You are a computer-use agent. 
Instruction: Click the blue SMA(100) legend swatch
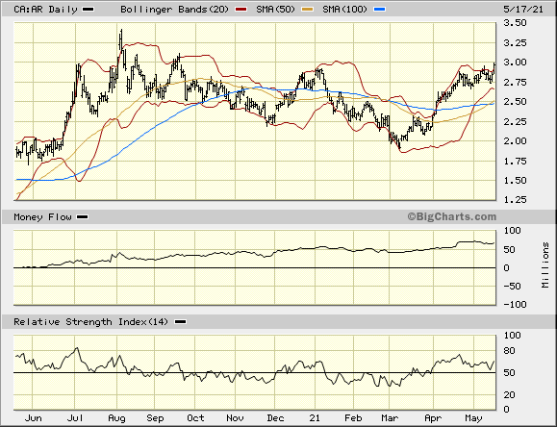pyautogui.click(x=380, y=10)
